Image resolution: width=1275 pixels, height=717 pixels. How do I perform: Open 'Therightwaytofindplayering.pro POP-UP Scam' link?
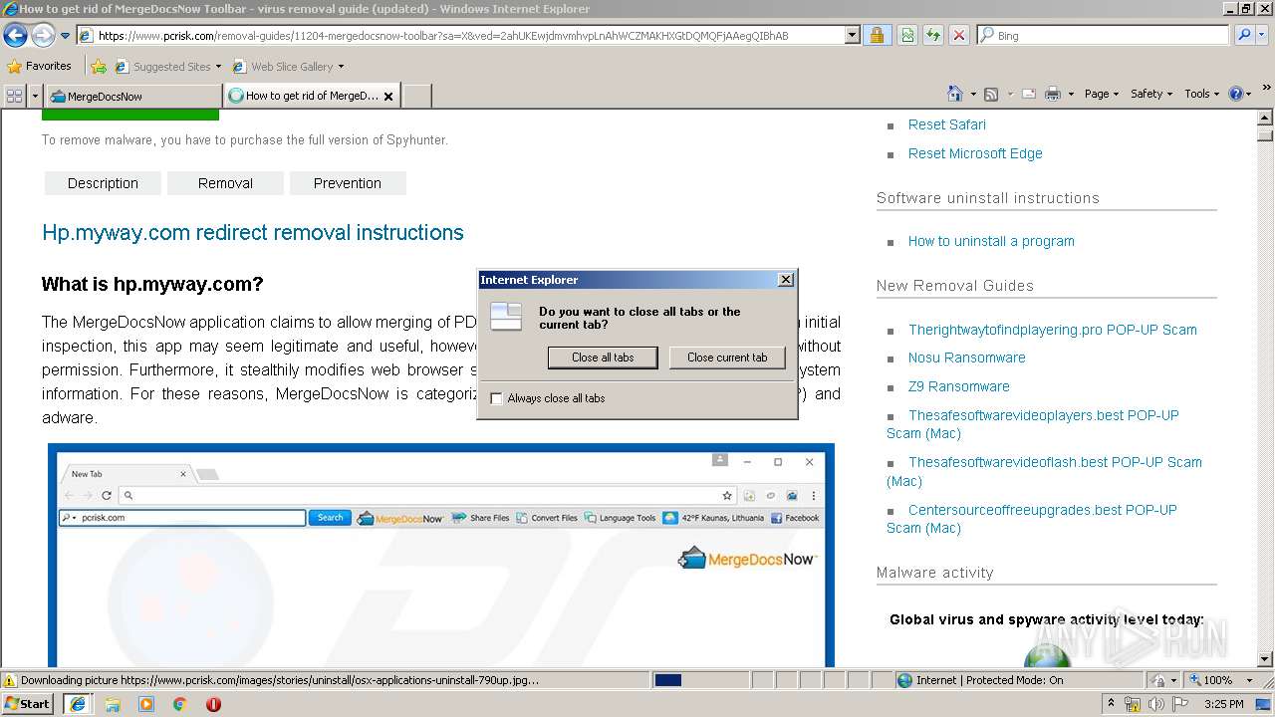[1053, 330]
